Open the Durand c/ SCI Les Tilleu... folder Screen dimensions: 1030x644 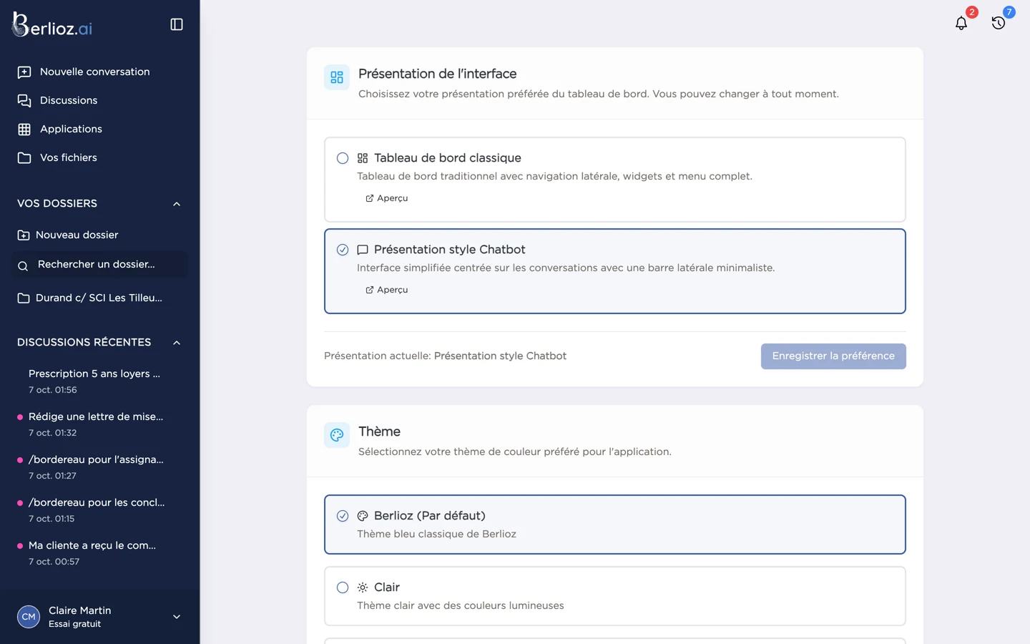coord(100,298)
